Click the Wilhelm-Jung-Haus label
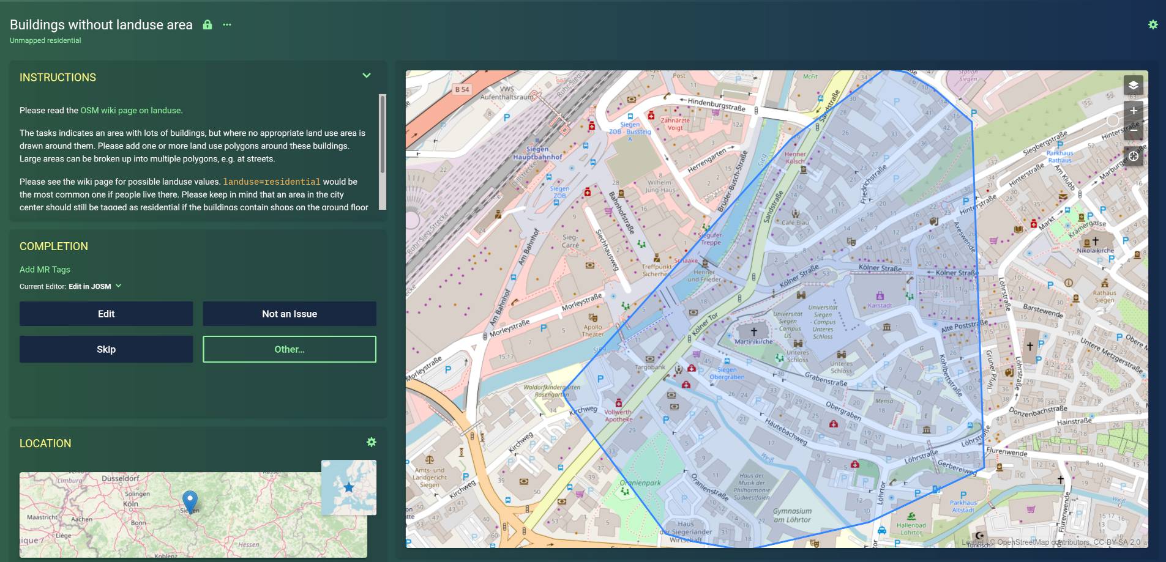 [x=660, y=186]
